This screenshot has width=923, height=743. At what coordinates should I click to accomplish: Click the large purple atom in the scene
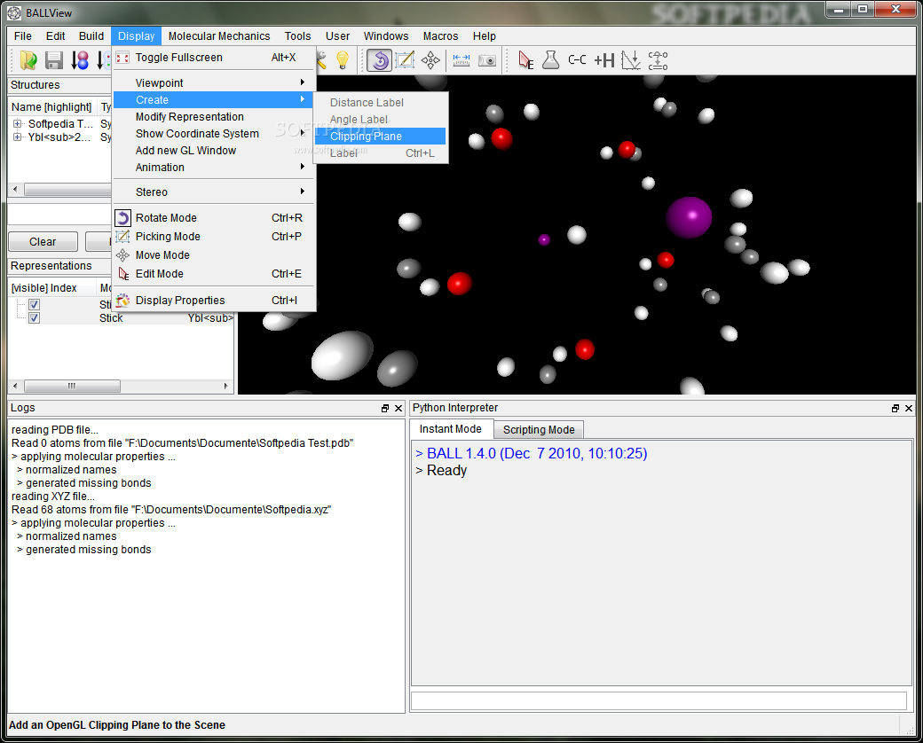point(689,217)
